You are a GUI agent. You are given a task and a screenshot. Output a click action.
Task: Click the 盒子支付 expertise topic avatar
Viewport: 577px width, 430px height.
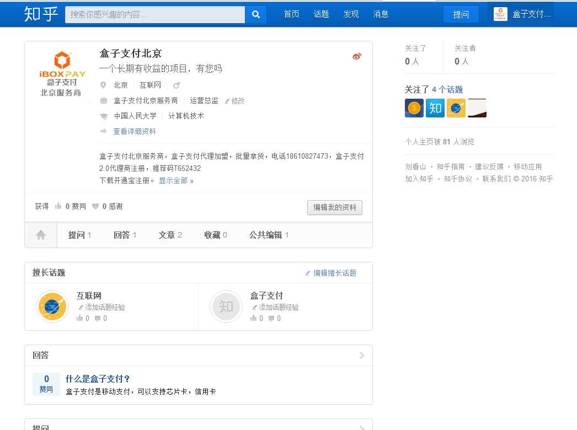click(x=226, y=307)
